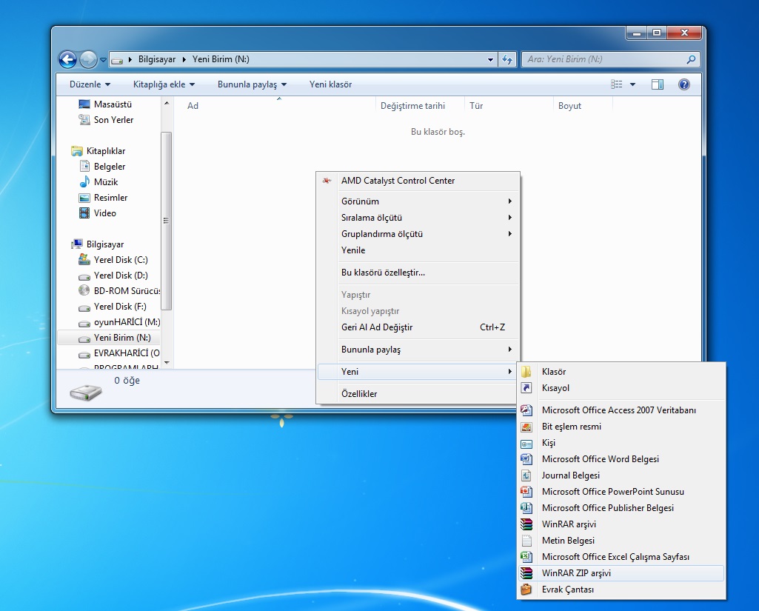This screenshot has width=759, height=611.
Task: Click Bilgisayar in the address breadcrumb
Action: point(157,59)
